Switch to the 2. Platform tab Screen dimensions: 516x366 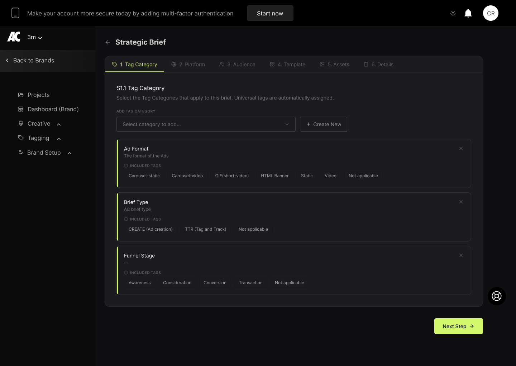(188, 65)
